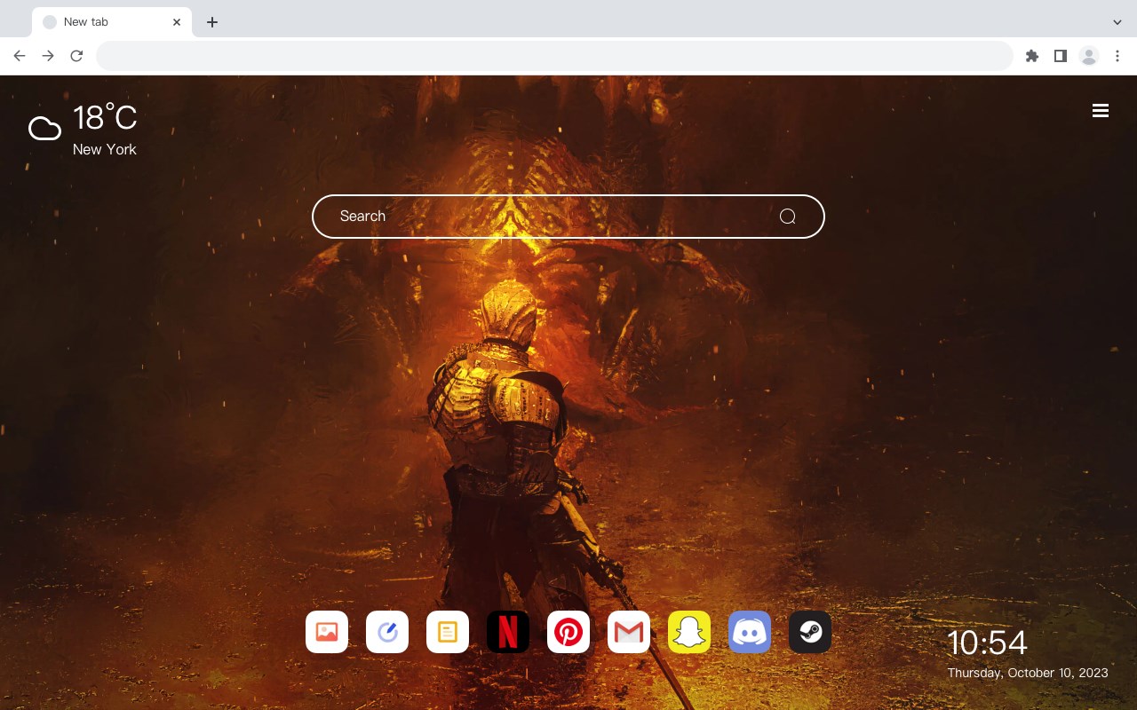Open the hamburger menu on the page

(x=1101, y=111)
